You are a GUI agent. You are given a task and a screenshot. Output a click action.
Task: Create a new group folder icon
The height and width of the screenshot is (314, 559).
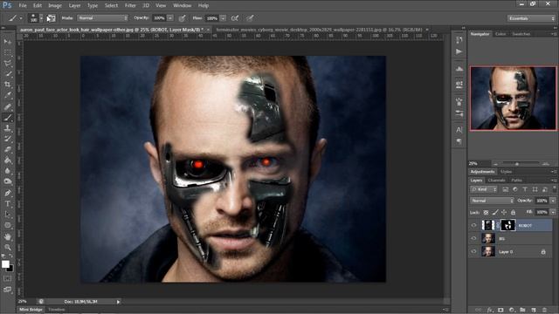(522, 310)
